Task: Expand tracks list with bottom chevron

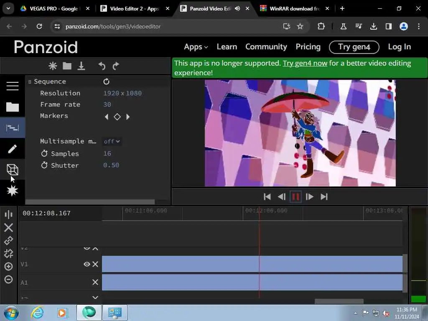Action: pos(95,297)
